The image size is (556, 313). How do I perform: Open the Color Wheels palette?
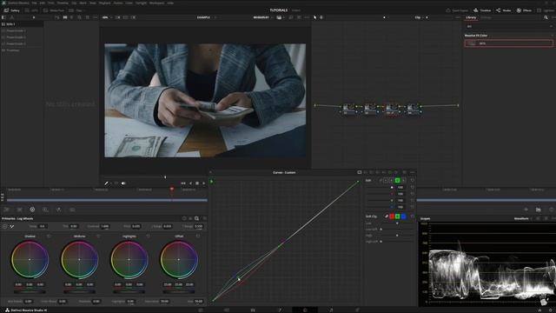(32, 210)
